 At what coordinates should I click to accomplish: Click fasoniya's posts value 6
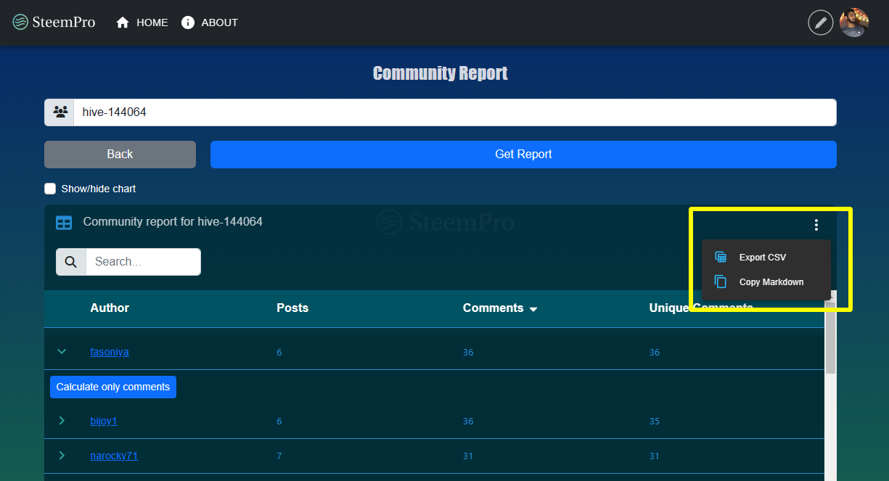click(279, 353)
